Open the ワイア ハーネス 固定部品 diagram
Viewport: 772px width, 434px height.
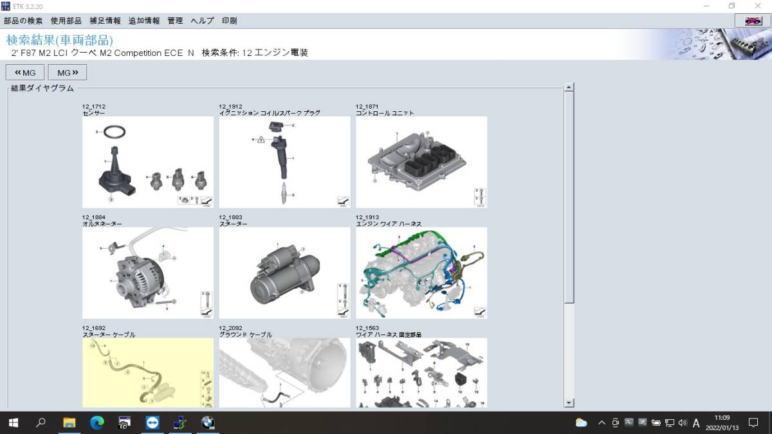tap(421, 373)
